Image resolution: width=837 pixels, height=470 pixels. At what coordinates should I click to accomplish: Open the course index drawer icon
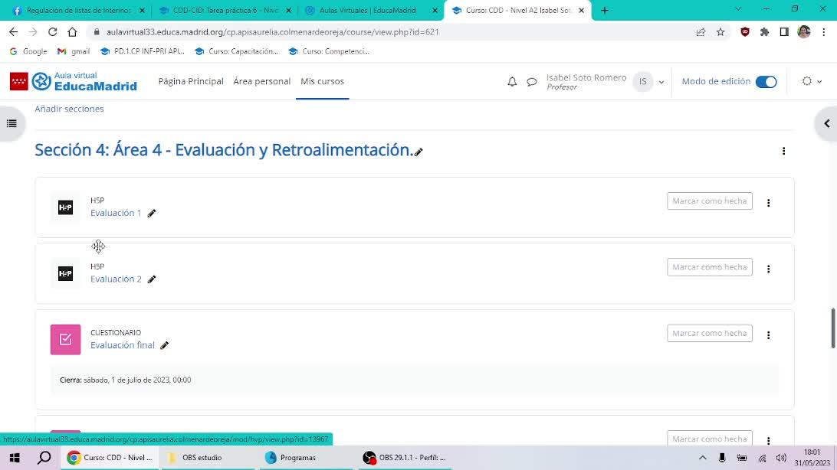pyautogui.click(x=11, y=124)
